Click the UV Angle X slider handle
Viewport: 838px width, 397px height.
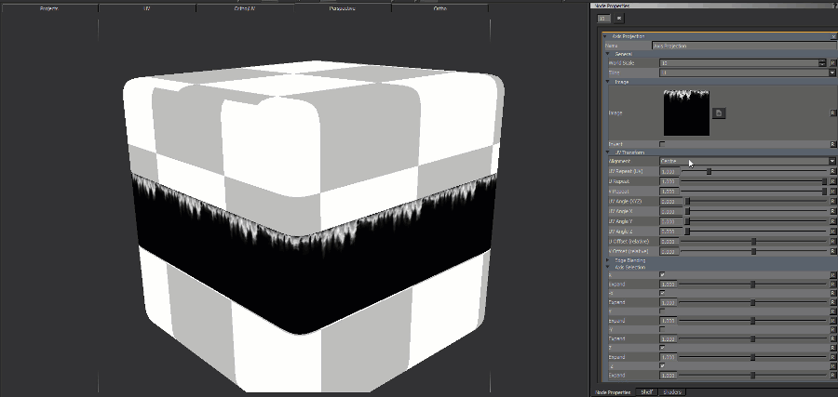tap(688, 211)
